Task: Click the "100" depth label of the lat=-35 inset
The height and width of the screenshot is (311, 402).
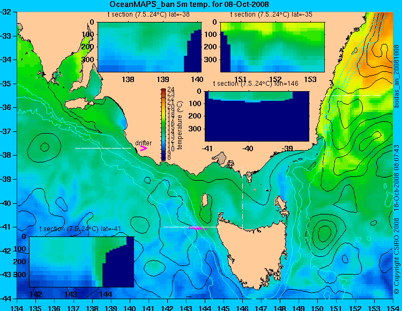Action: pos(211,34)
